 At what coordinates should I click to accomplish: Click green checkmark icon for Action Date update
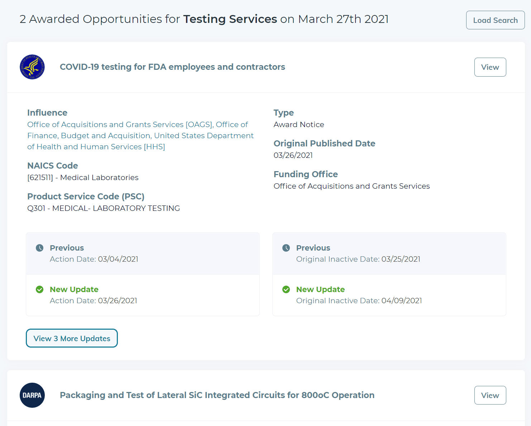point(40,289)
